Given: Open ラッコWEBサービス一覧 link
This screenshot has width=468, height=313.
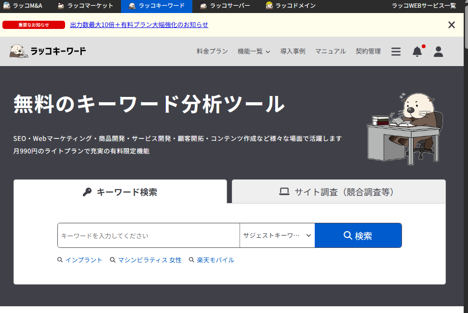Looking at the screenshot, I should pyautogui.click(x=424, y=6).
